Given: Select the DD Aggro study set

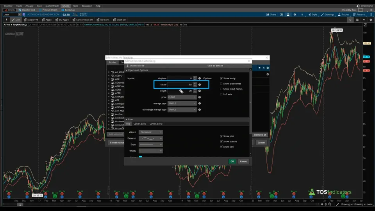Looking at the screenshot, I should pyautogui.click(x=62, y=20).
